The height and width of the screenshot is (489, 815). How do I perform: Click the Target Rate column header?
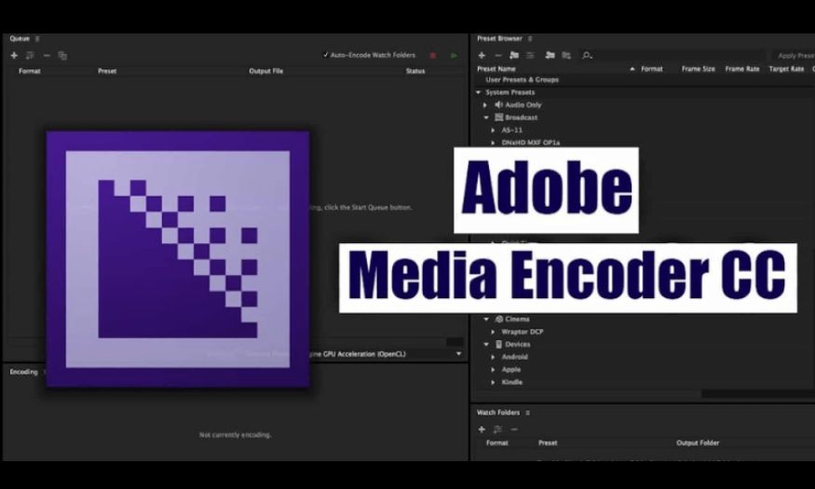[786, 69]
